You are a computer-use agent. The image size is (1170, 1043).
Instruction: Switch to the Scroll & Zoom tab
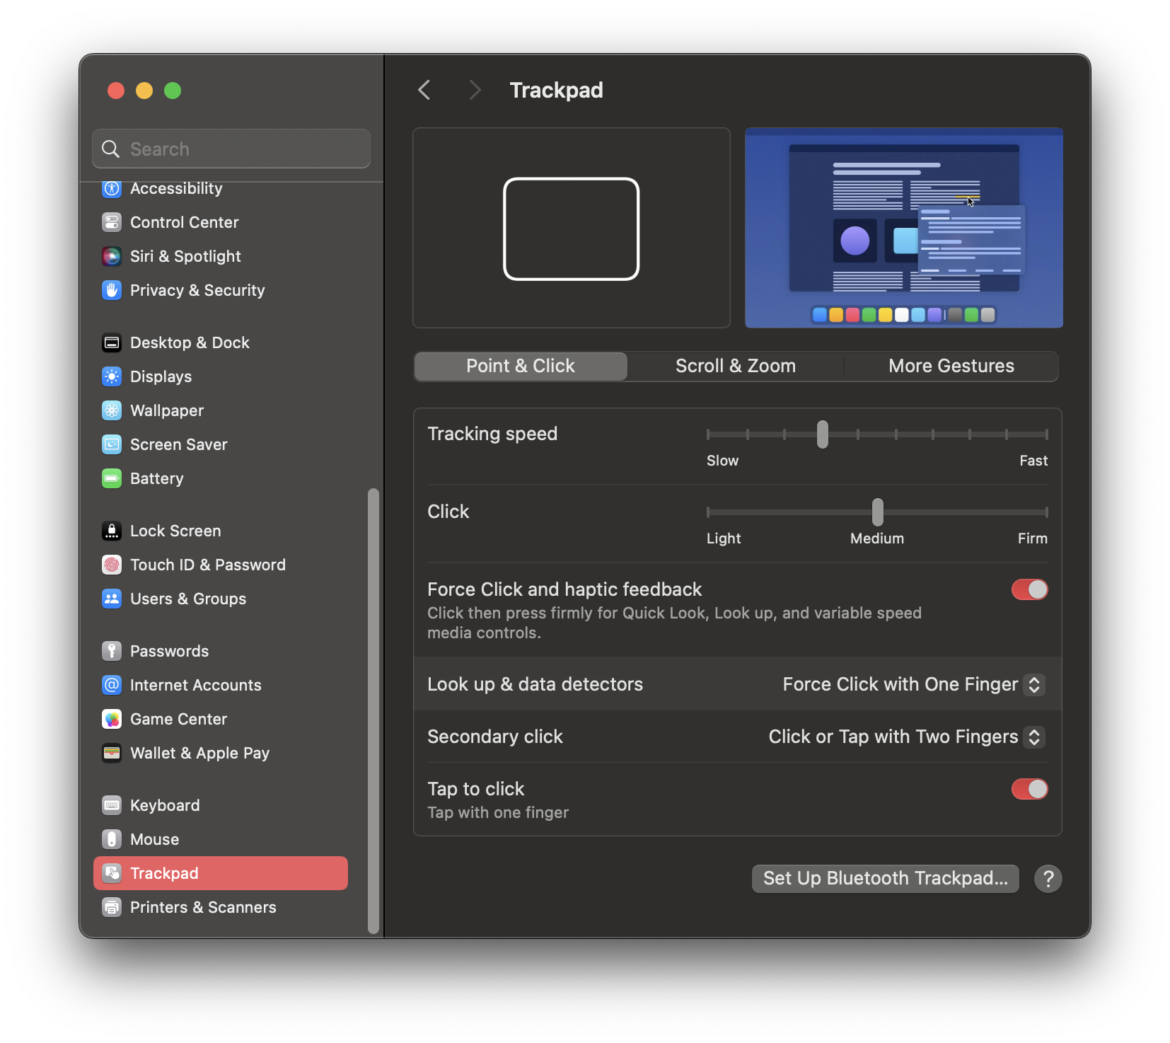736,366
